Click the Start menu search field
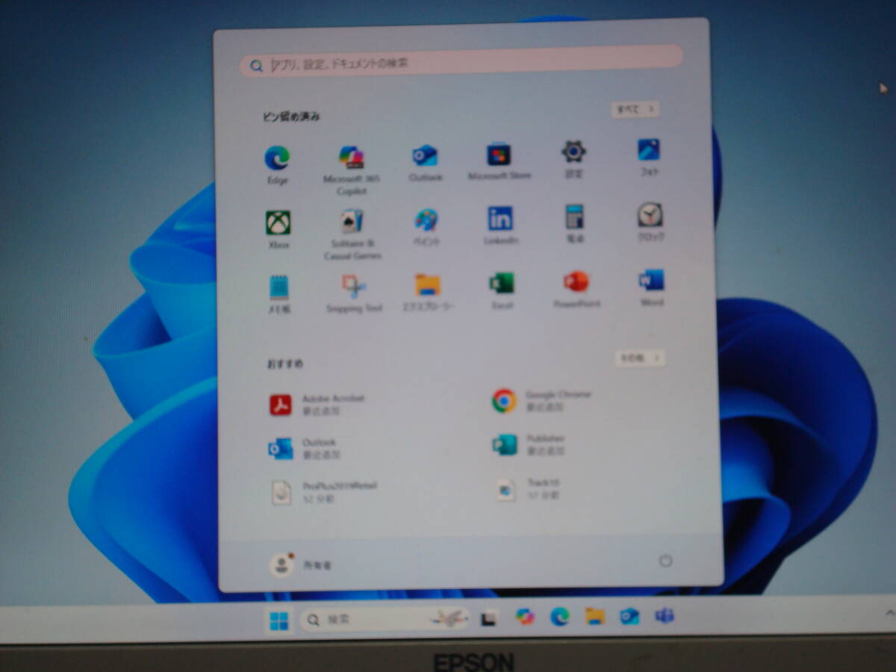This screenshot has width=896, height=672. [461, 60]
